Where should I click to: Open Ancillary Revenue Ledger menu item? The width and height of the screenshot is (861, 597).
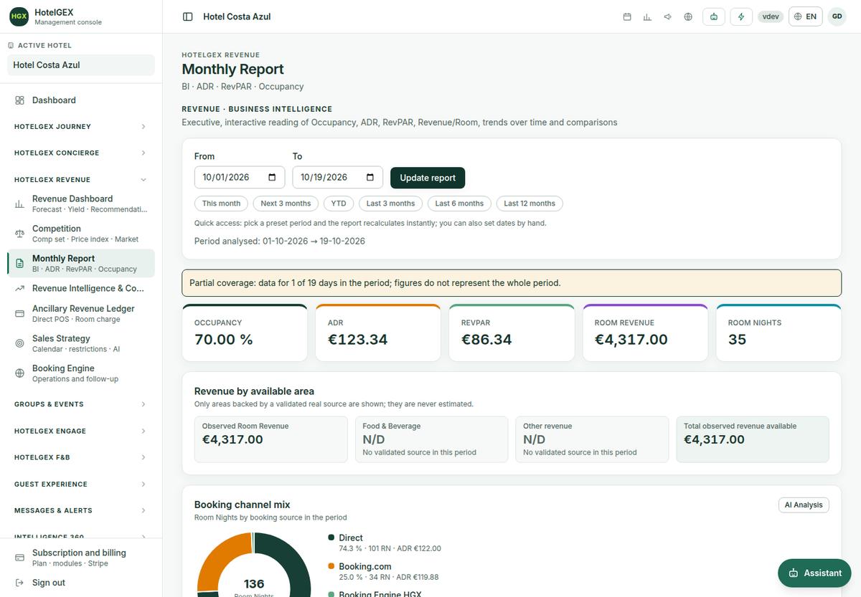point(81,313)
